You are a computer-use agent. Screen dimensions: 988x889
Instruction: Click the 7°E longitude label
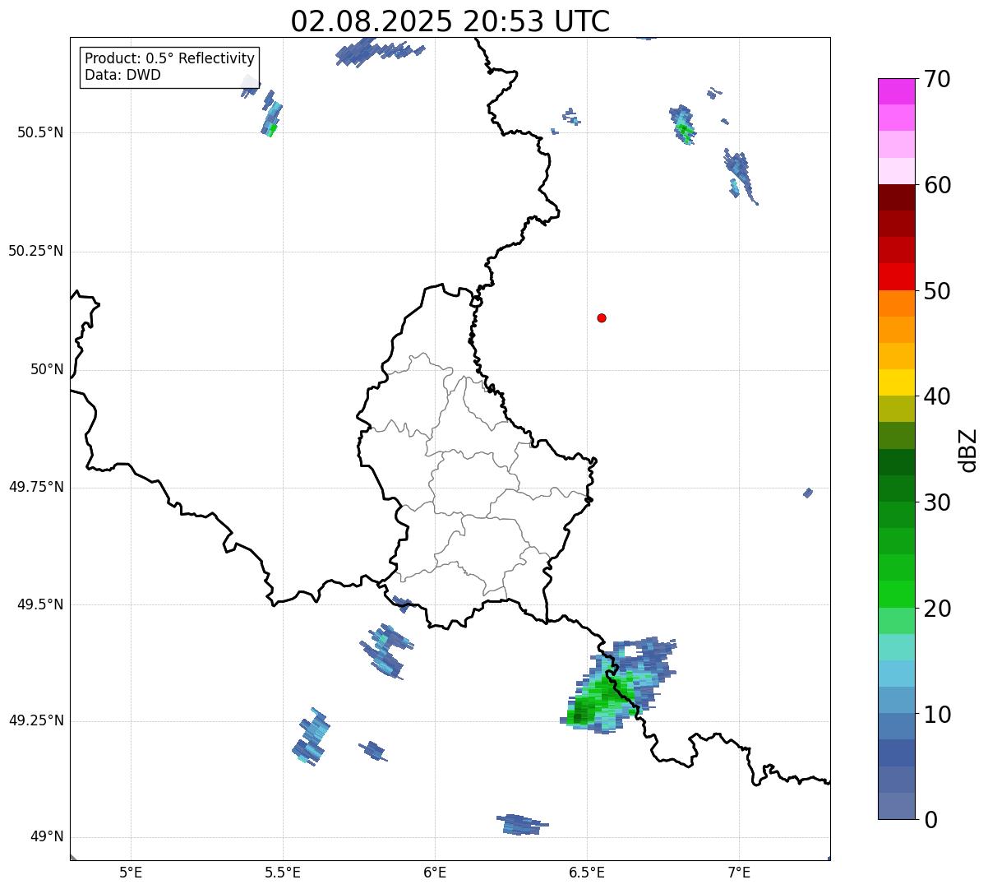tap(739, 872)
